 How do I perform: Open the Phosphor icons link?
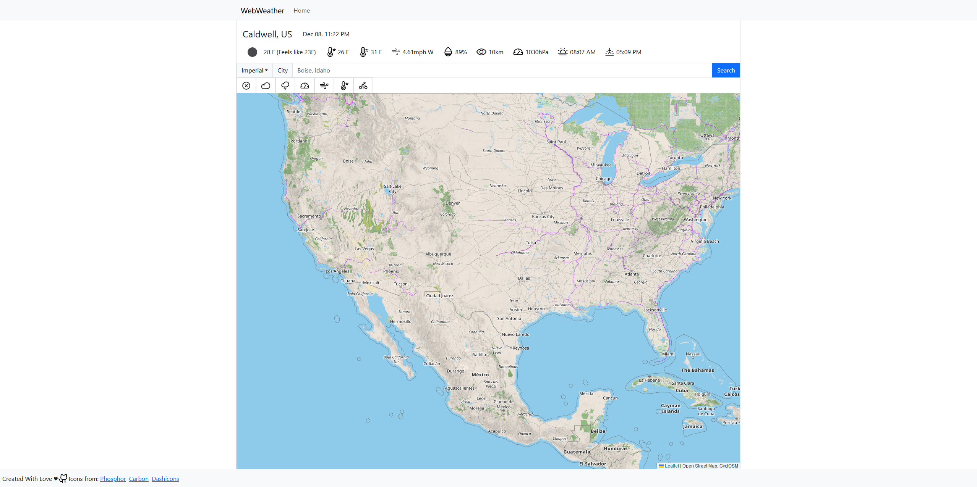click(113, 479)
